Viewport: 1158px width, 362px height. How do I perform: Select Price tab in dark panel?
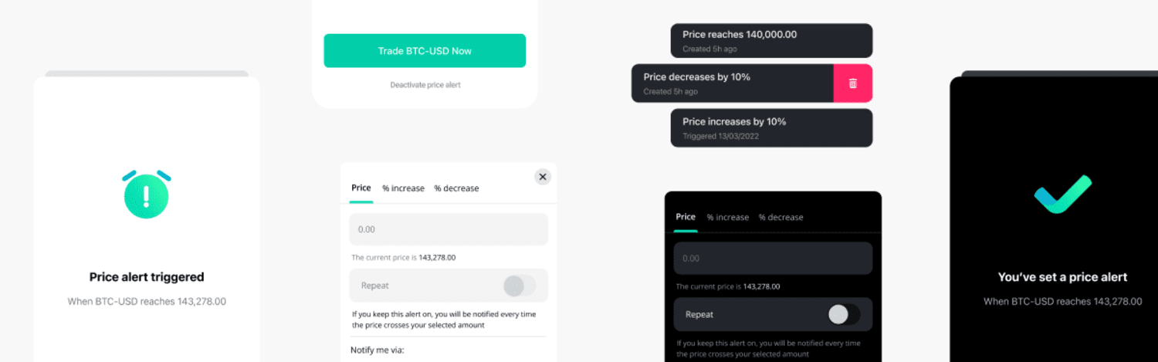point(686,217)
